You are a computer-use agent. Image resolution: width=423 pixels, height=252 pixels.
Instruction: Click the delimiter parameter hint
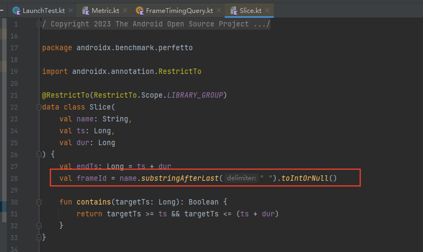pyautogui.click(x=241, y=178)
